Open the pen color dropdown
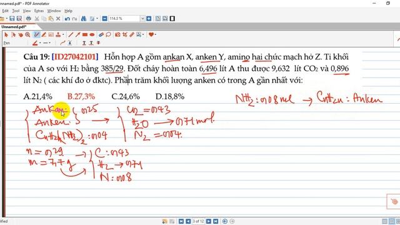The height and width of the screenshot is (225, 400). point(40,43)
